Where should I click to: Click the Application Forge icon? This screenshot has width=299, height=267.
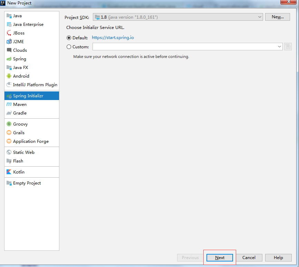coord(9,141)
